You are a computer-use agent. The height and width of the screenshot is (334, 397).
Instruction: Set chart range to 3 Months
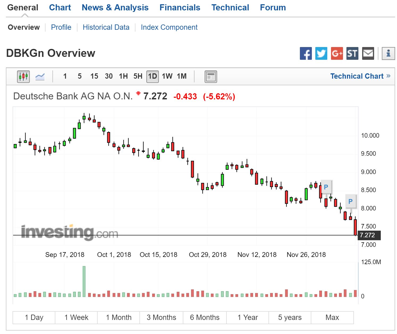pyautogui.click(x=162, y=318)
